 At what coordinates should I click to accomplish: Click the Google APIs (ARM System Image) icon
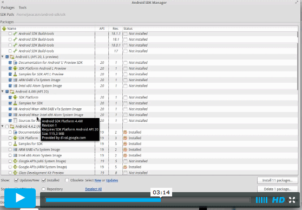tap(15, 167)
